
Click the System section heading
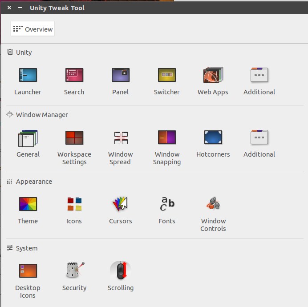(27, 248)
